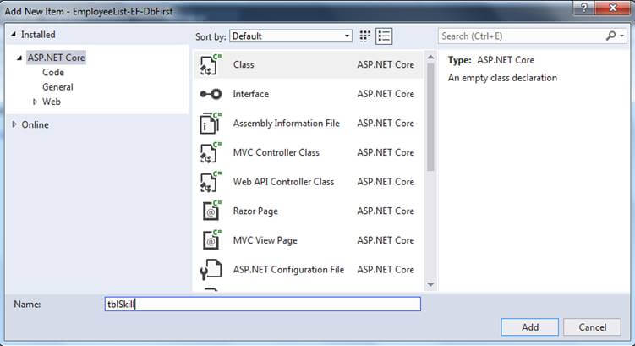The width and height of the screenshot is (635, 346).
Task: Click the Name input field
Action: [263, 304]
